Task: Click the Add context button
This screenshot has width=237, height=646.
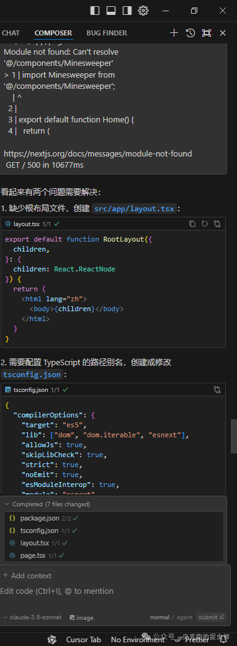Action: pyautogui.click(x=27, y=576)
